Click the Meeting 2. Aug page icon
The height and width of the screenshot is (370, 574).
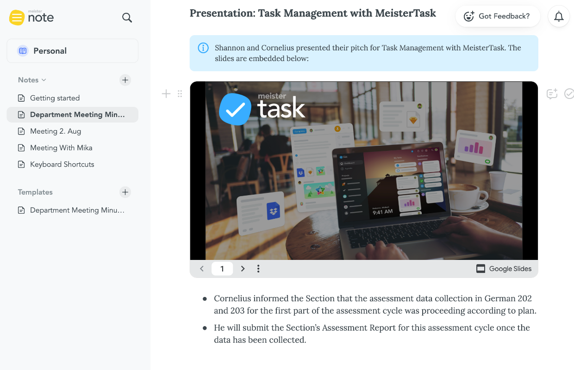click(21, 131)
